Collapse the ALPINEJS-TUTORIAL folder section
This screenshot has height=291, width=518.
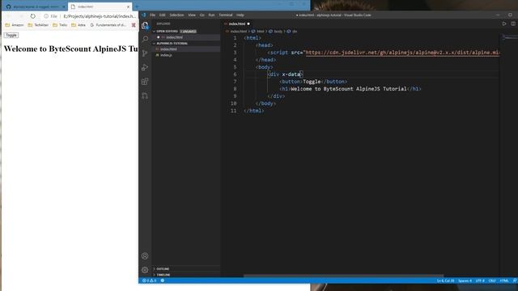click(185, 43)
